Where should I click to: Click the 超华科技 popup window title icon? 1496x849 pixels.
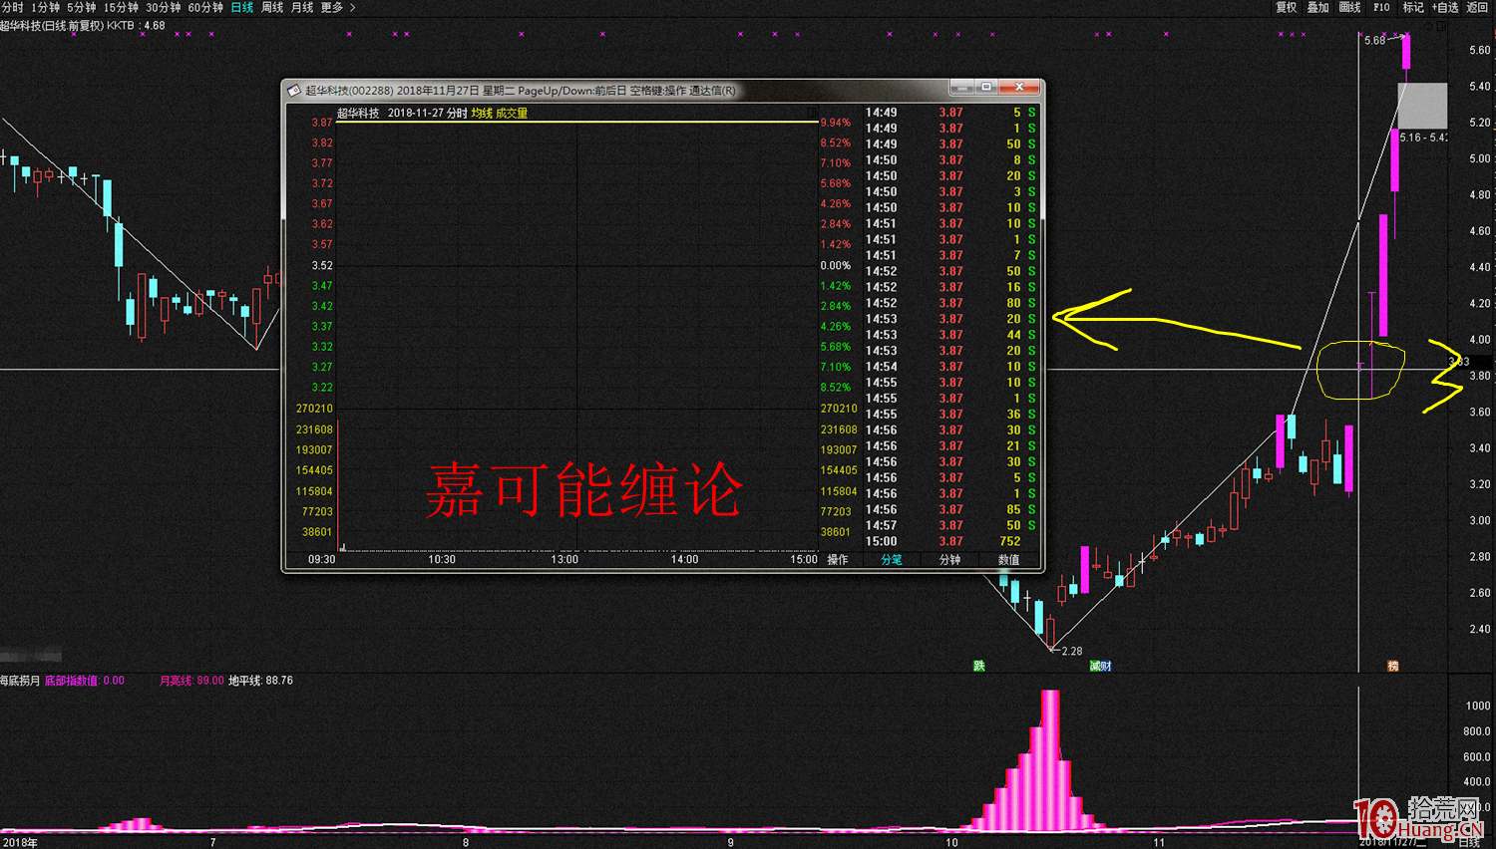pos(294,91)
